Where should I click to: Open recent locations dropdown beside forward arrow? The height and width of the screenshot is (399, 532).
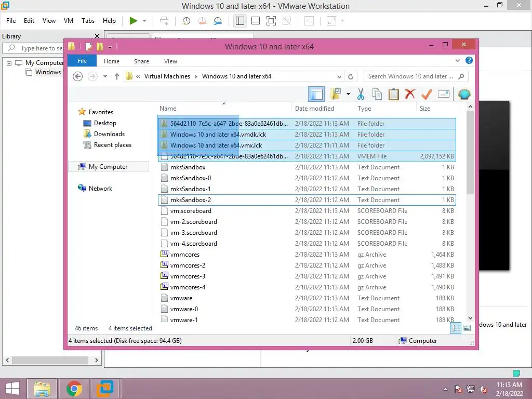coord(105,76)
